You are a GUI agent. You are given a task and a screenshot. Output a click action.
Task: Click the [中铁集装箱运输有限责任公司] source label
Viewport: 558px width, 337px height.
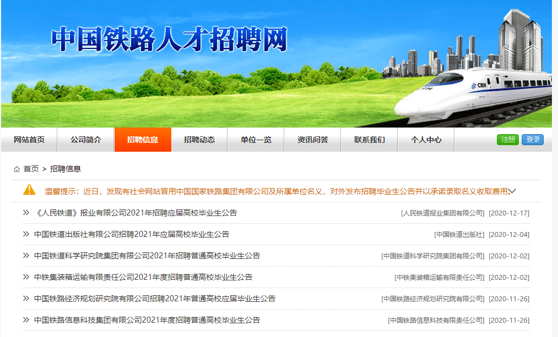pyautogui.click(x=440, y=277)
